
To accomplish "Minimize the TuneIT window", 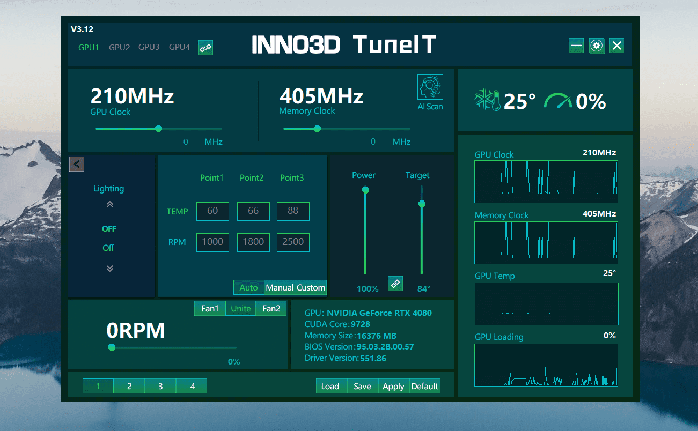I will click(x=576, y=46).
